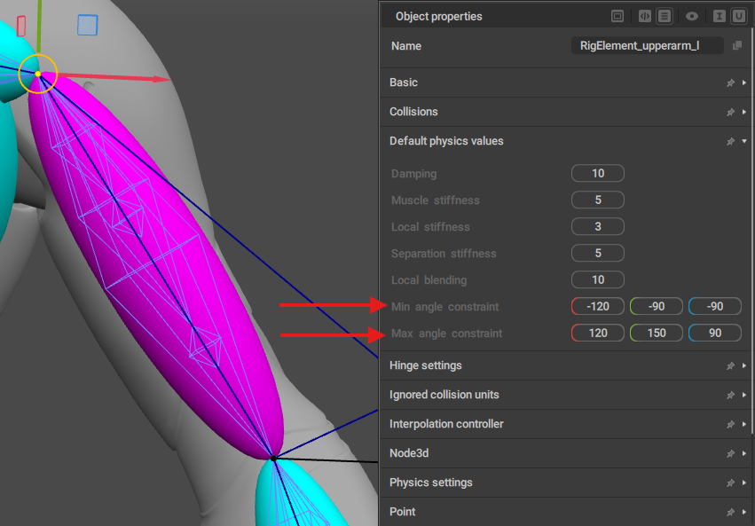This screenshot has width=755, height=526.
Task: Toggle the 'U' button in the panel header
Action: tap(738, 16)
